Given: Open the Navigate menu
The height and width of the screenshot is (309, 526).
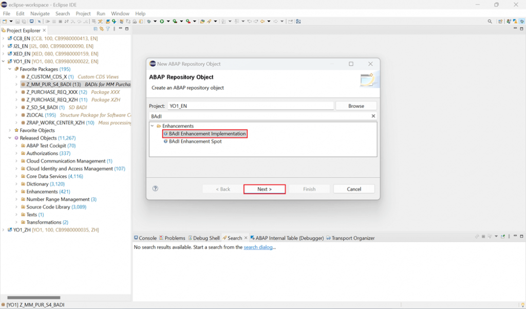Looking at the screenshot, I should (x=40, y=14).
